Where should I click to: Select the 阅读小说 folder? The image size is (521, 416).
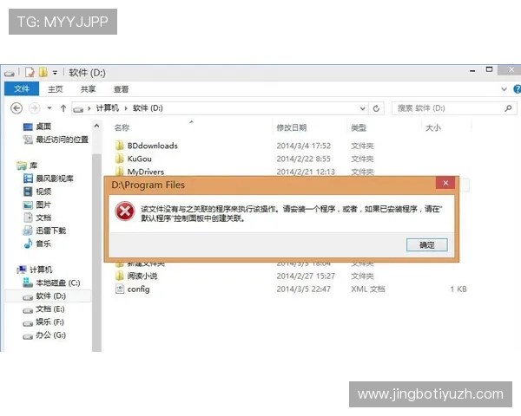142,276
